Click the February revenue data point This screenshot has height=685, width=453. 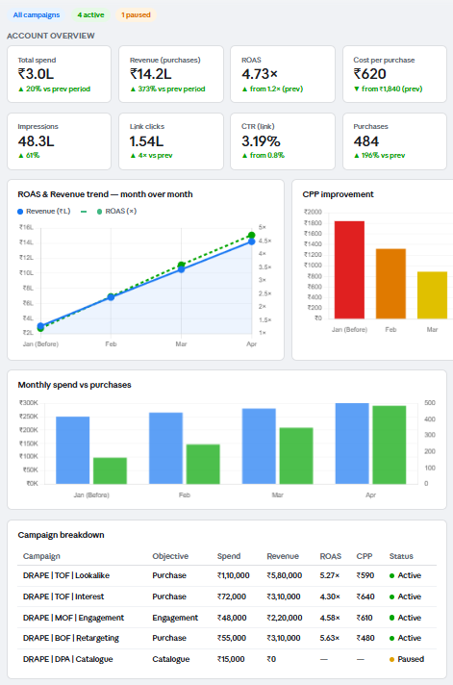pyautogui.click(x=111, y=297)
